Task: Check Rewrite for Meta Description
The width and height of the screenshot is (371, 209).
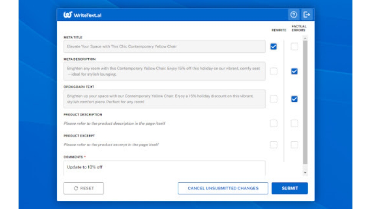Action: [273, 71]
